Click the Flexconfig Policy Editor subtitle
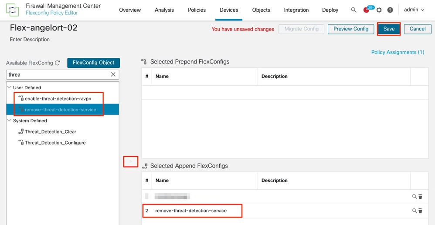Image resolution: width=435 pixels, height=225 pixels. 52,13
